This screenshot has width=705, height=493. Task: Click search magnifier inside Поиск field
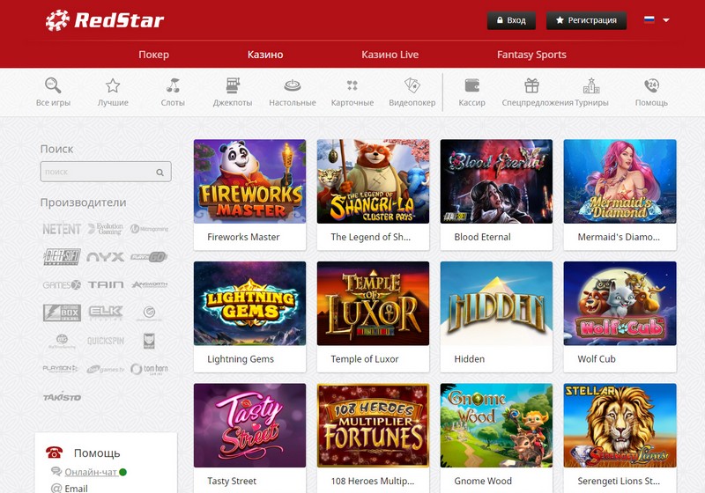(x=160, y=172)
